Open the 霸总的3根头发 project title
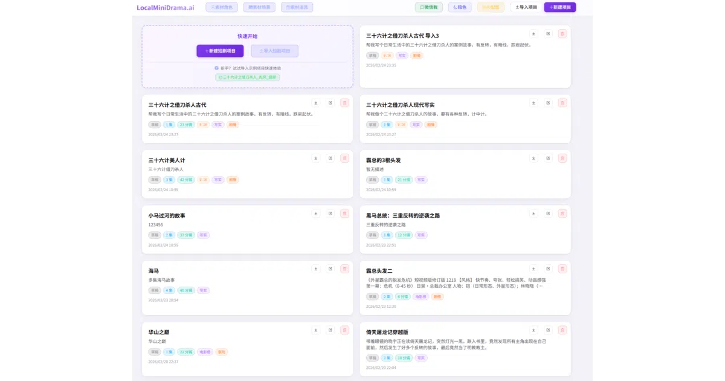The height and width of the screenshot is (381, 725). click(x=383, y=160)
